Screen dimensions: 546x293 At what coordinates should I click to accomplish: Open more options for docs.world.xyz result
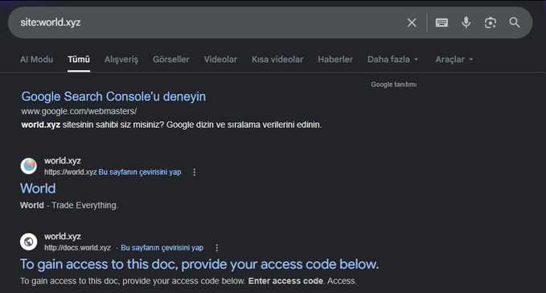(216, 248)
